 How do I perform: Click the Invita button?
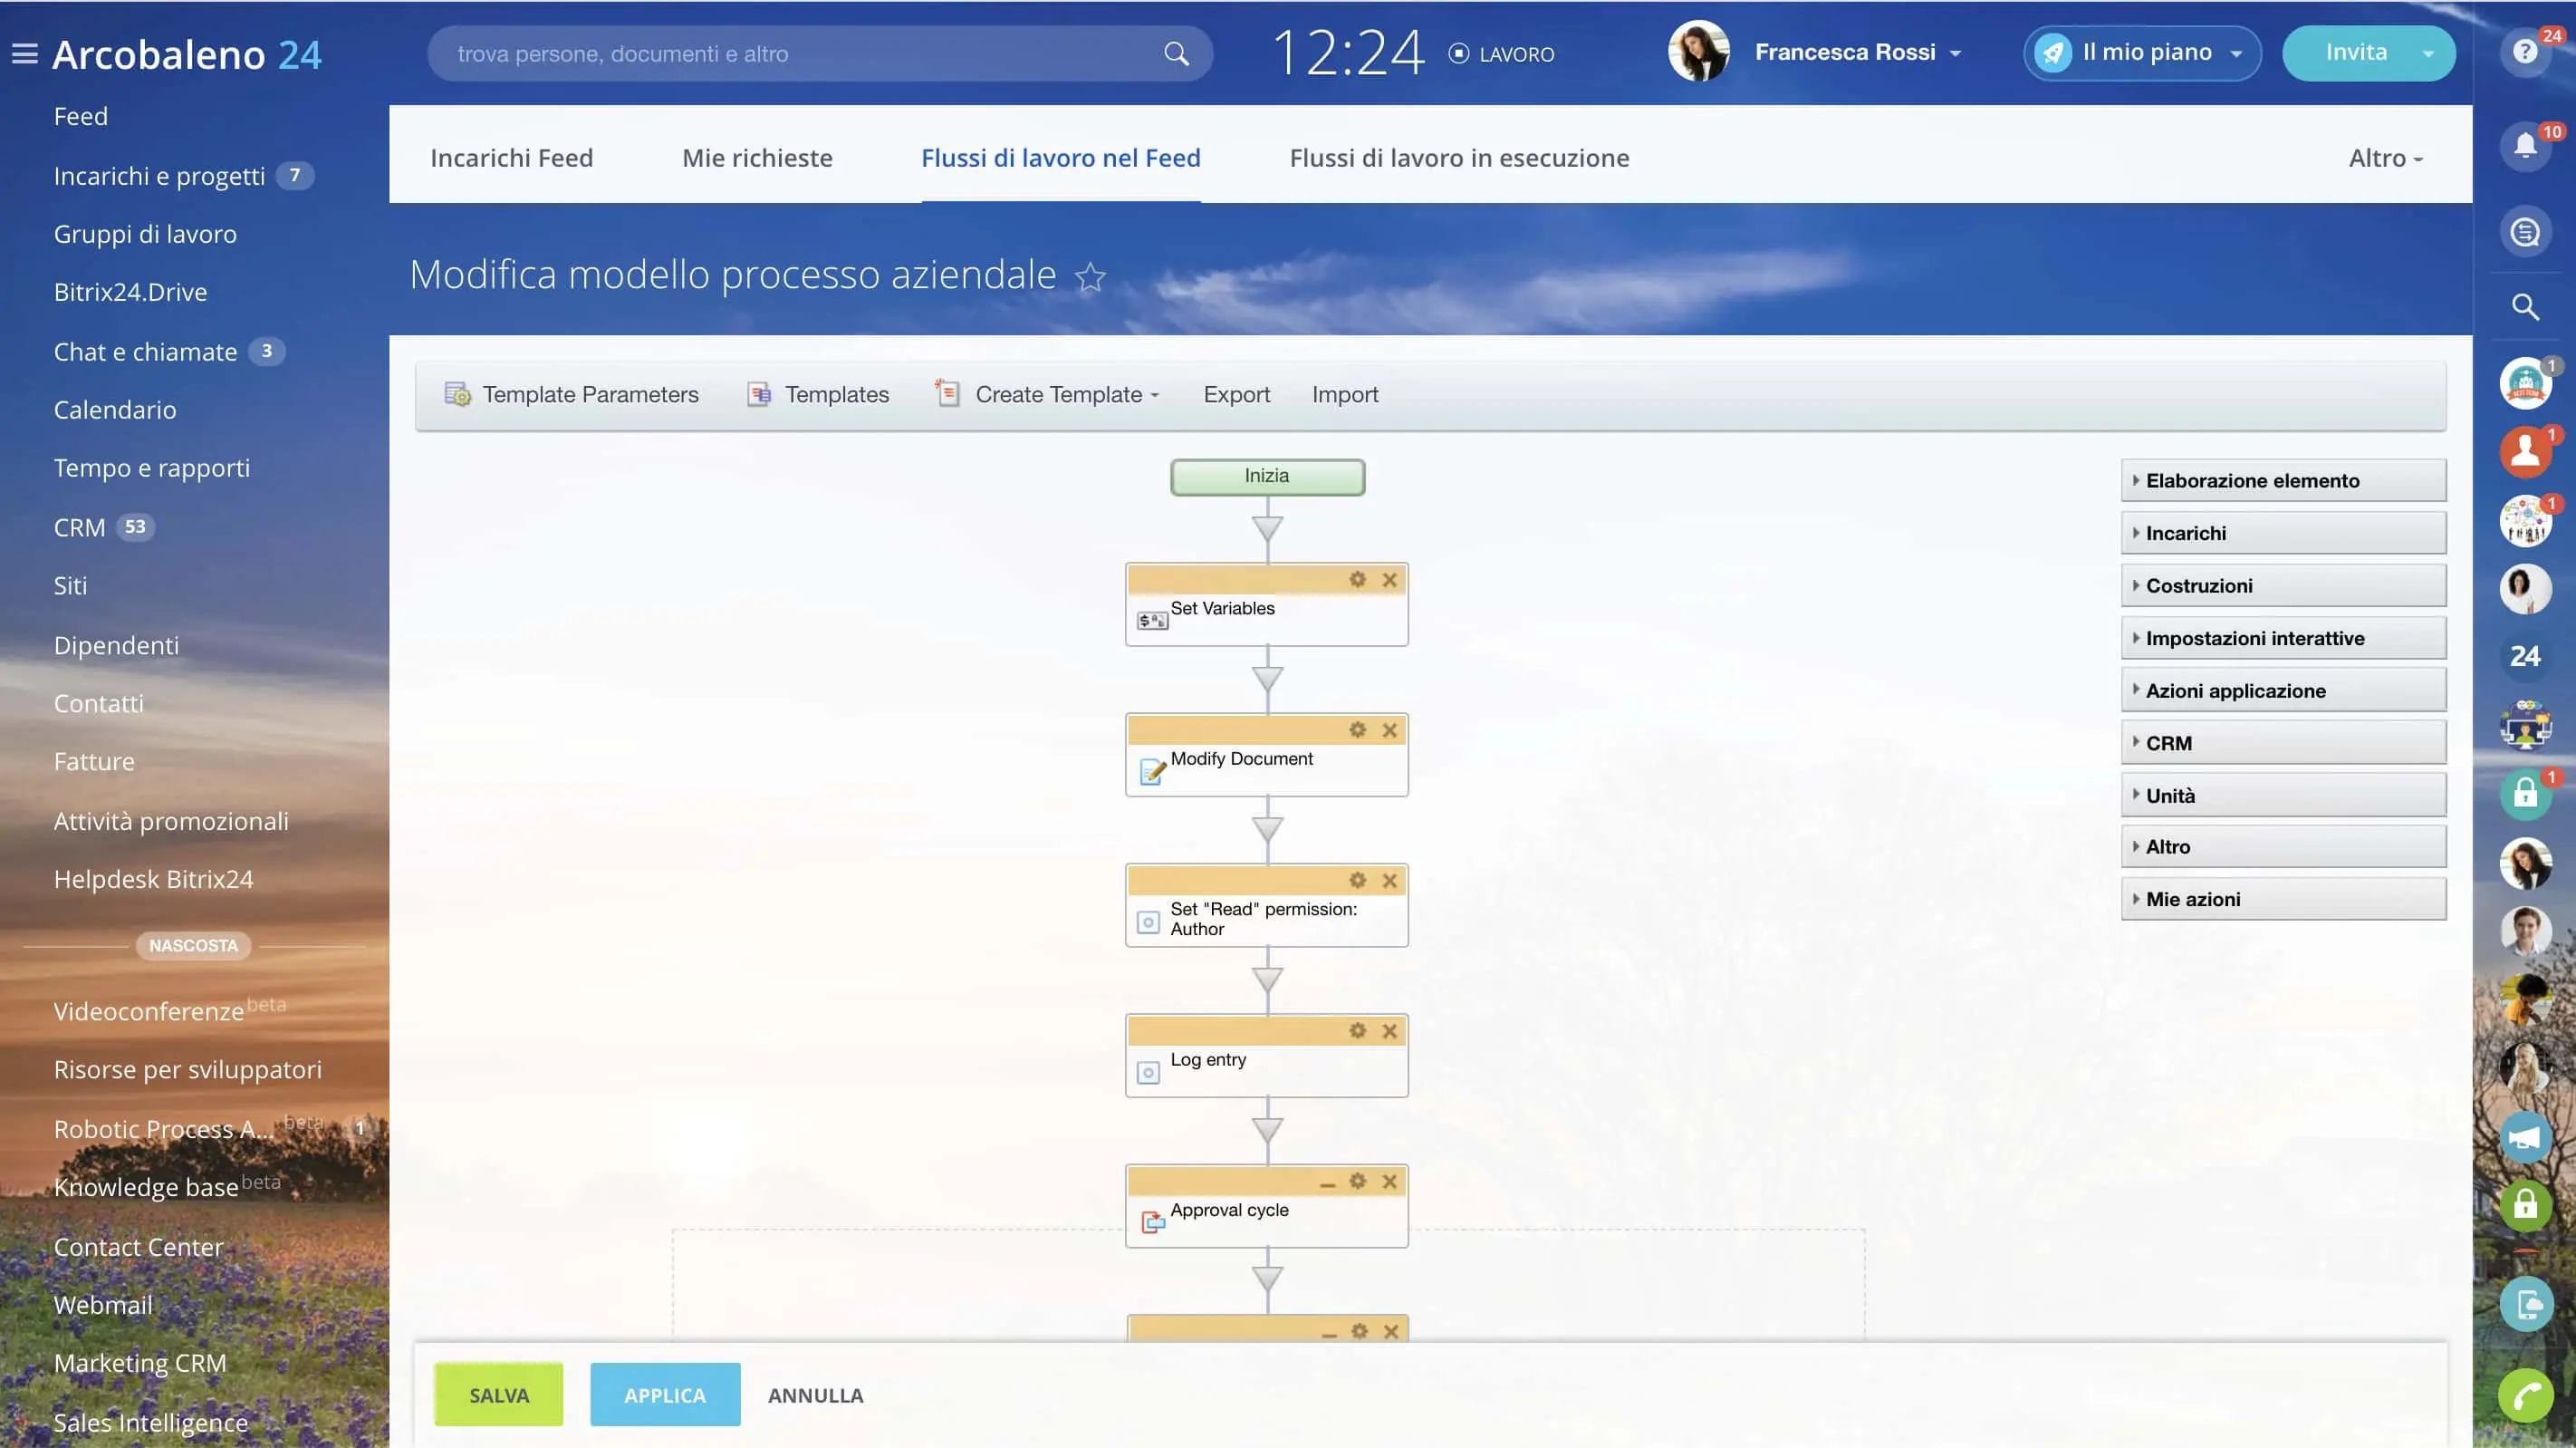pyautogui.click(x=2355, y=52)
